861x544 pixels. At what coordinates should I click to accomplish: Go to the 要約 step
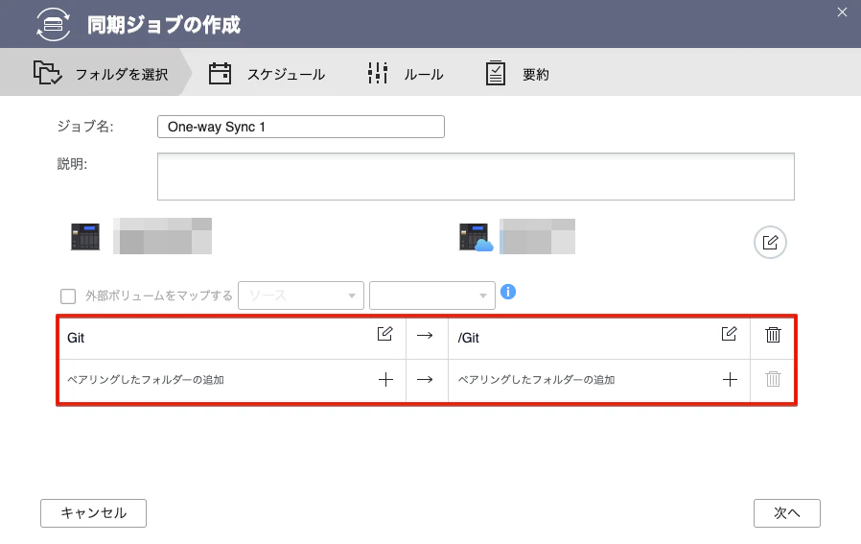pos(535,74)
